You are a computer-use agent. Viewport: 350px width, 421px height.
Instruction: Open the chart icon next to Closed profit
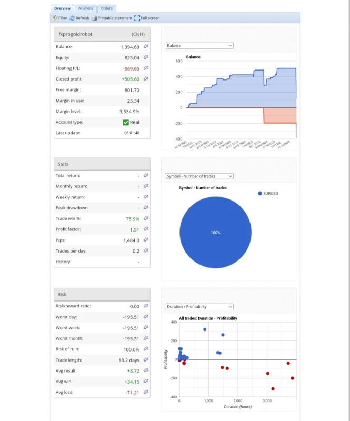point(146,79)
